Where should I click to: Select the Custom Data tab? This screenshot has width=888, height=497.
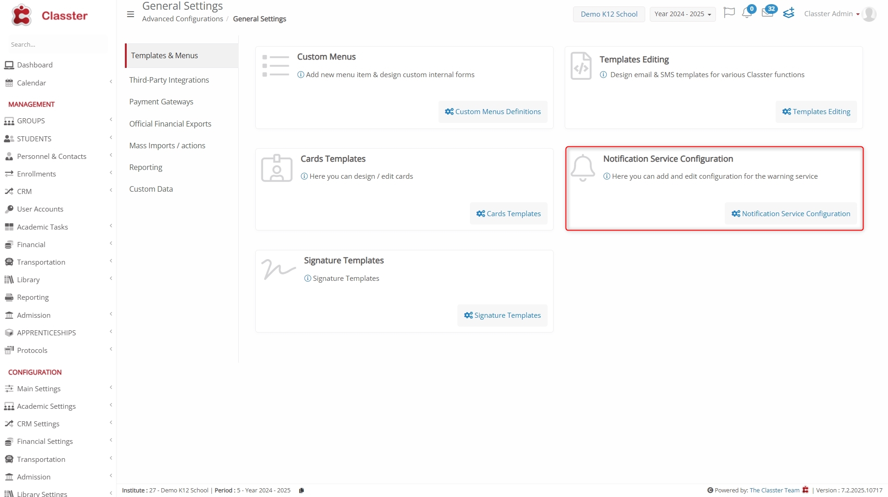(151, 189)
